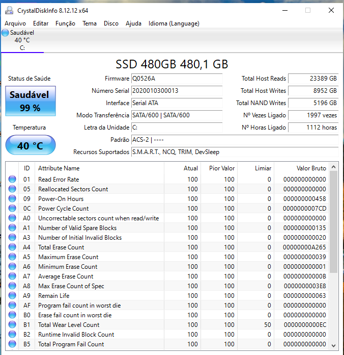Click status orb for Reallocated Sectors Count row
The height and width of the screenshot is (355, 344).
click(12, 189)
